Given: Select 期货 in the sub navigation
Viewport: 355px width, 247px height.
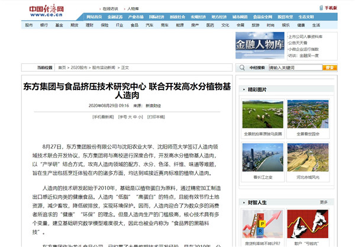Looking at the screenshot, I should point(75,25).
